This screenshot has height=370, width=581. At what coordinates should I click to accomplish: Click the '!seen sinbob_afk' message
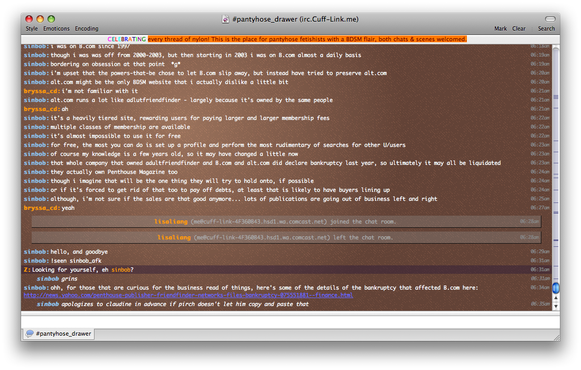[x=76, y=261]
